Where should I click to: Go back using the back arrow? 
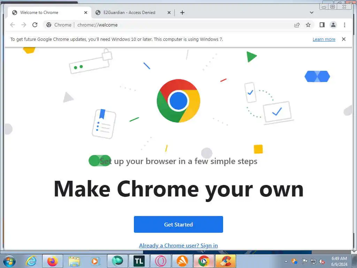13,25
